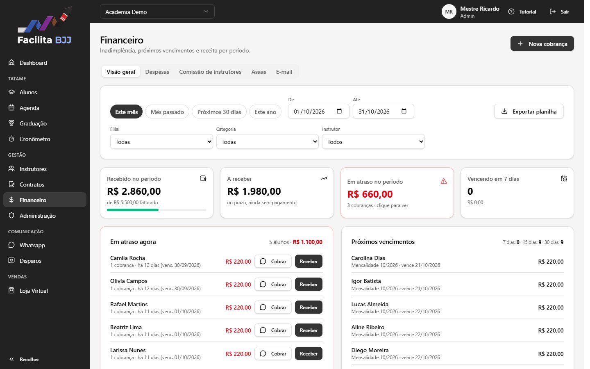The width and height of the screenshot is (590, 369).
Task: Click the Nova cobrança button
Action: [x=542, y=43]
